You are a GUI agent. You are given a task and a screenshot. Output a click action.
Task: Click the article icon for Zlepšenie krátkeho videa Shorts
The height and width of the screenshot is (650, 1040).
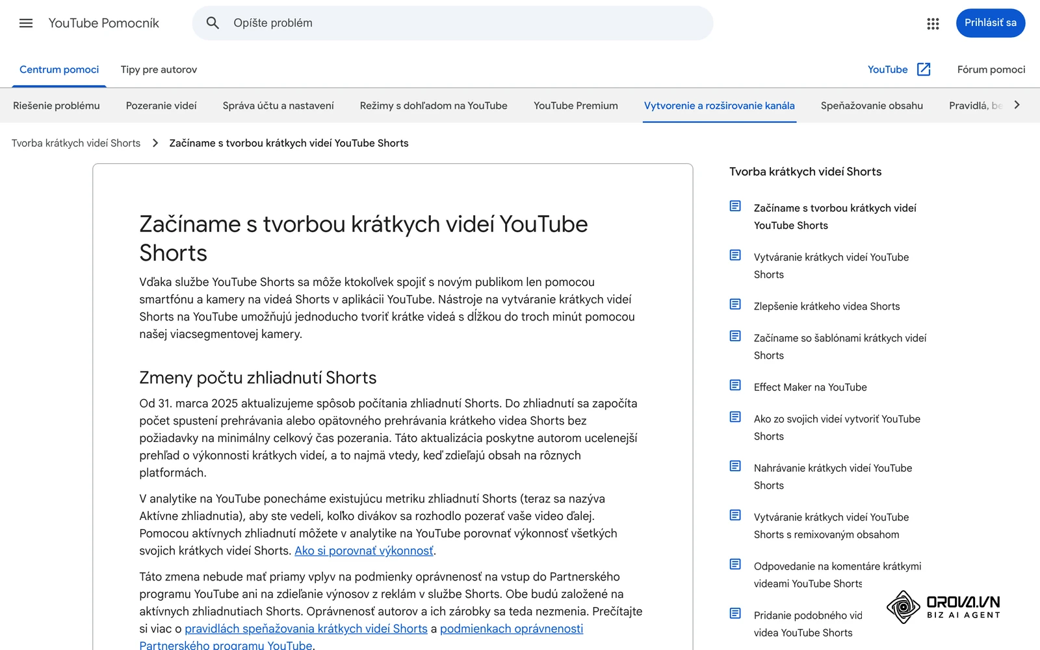(x=735, y=304)
